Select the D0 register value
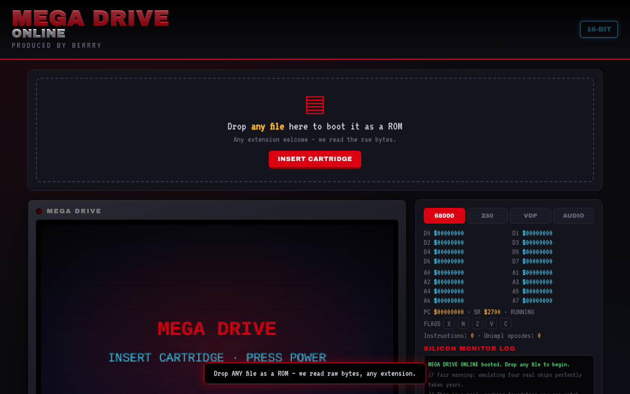This screenshot has width=630, height=394. (449, 233)
